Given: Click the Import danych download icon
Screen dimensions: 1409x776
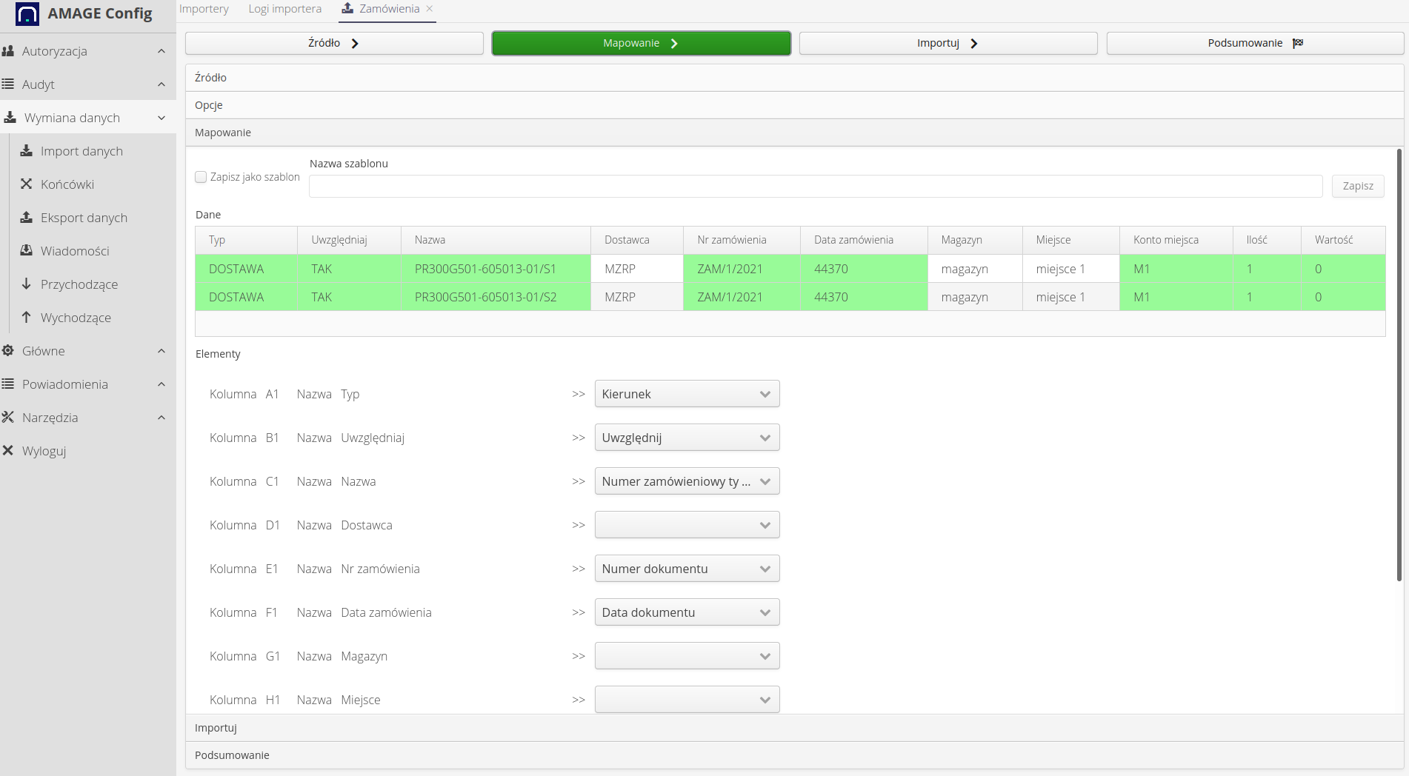Looking at the screenshot, I should (x=27, y=151).
